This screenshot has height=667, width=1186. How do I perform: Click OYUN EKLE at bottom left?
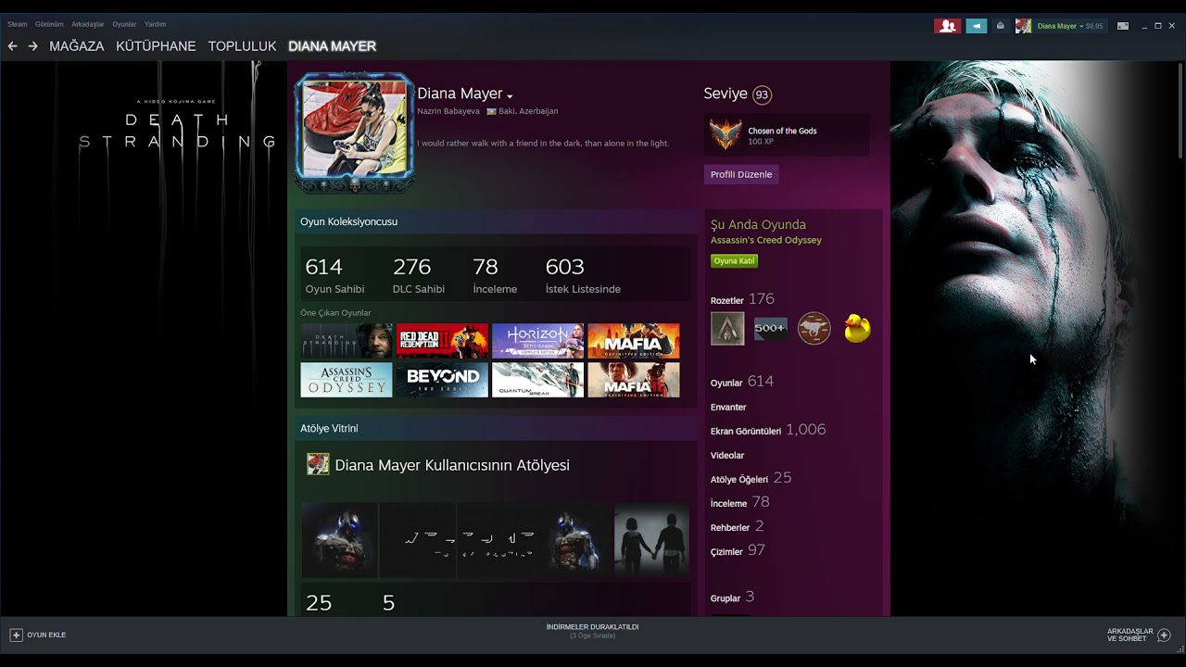click(46, 635)
